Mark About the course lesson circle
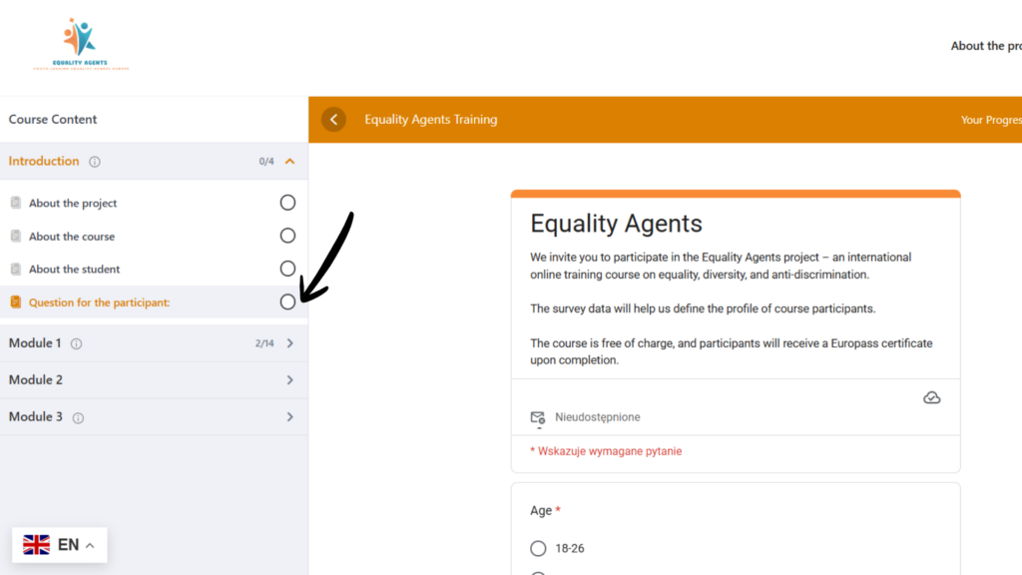Viewport: 1022px width, 575px height. pos(287,236)
